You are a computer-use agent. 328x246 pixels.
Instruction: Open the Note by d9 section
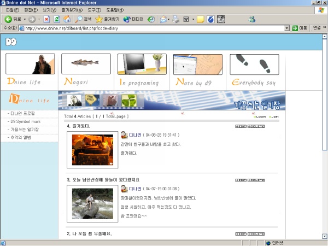[198, 69]
